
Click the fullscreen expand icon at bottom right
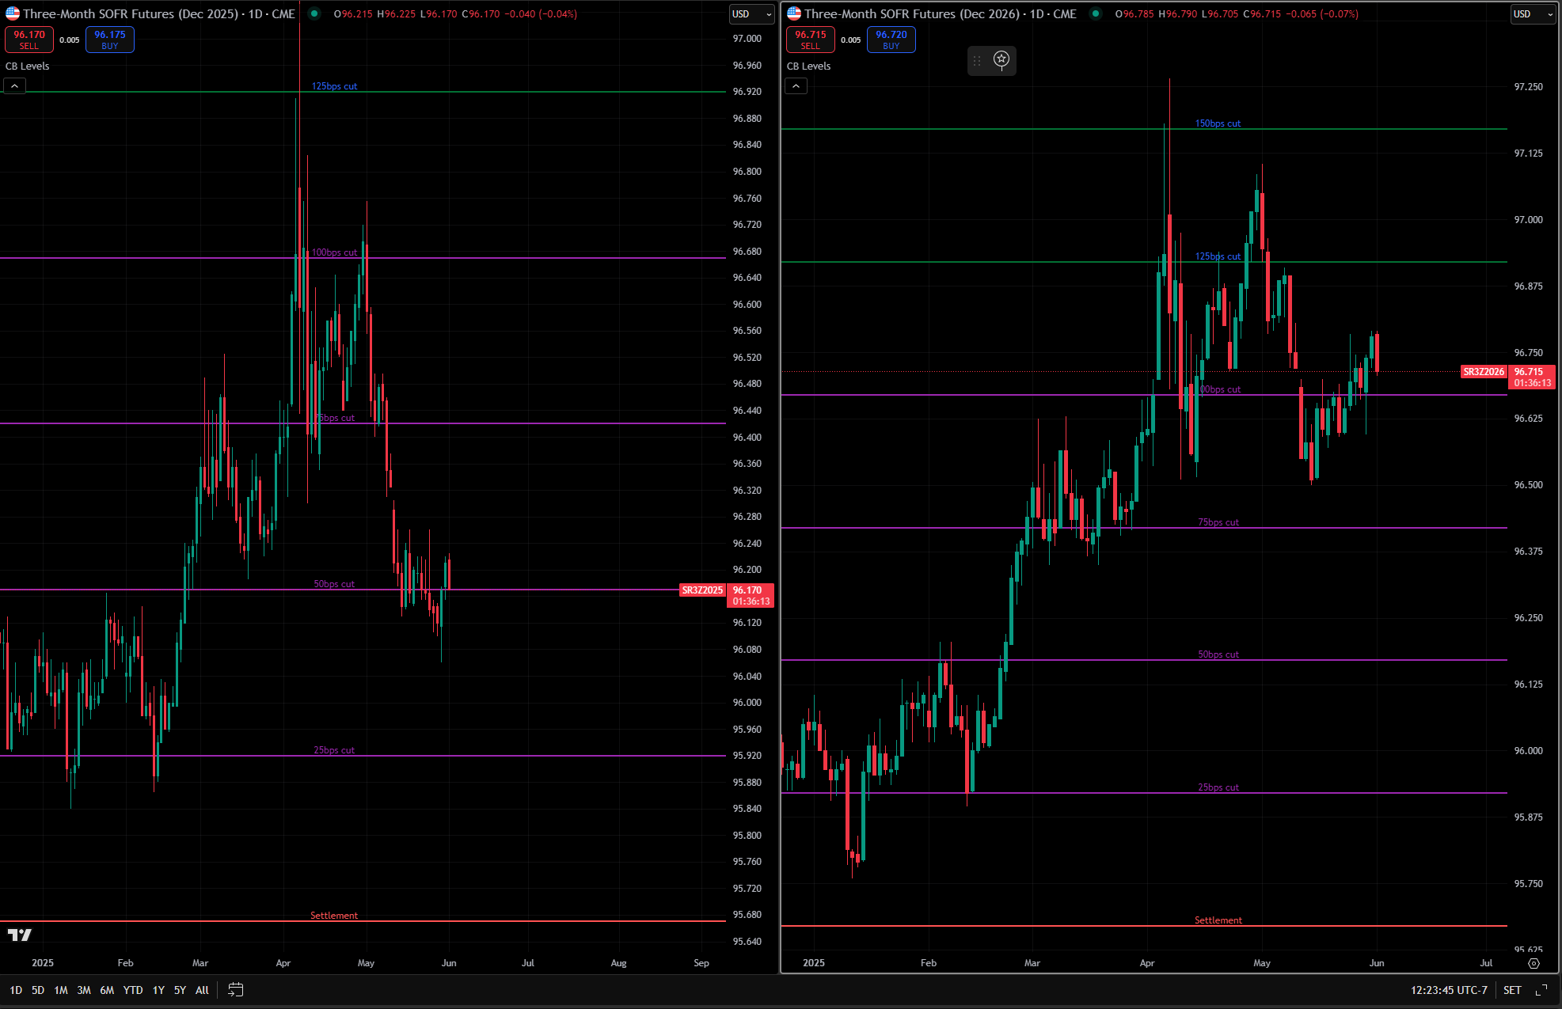1541,990
